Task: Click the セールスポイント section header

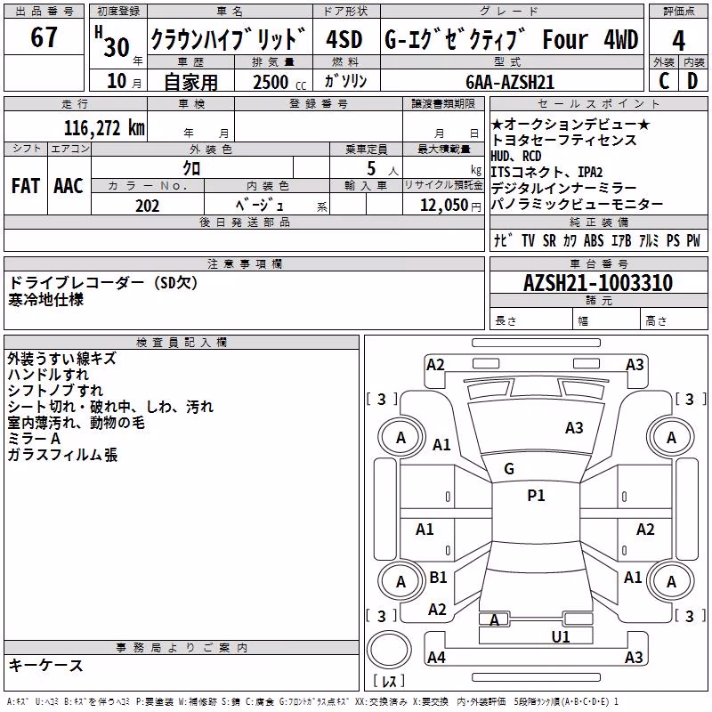Action: pos(598,104)
